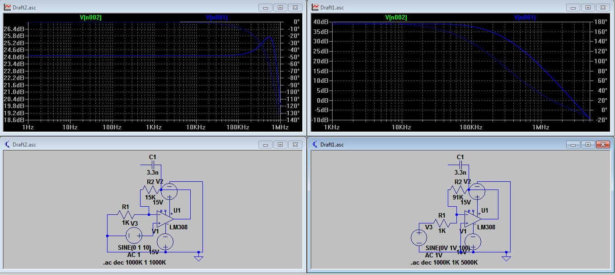
Task: Click the waveform icon in Draft2.asc plot title bar
Action: pos(8,7)
